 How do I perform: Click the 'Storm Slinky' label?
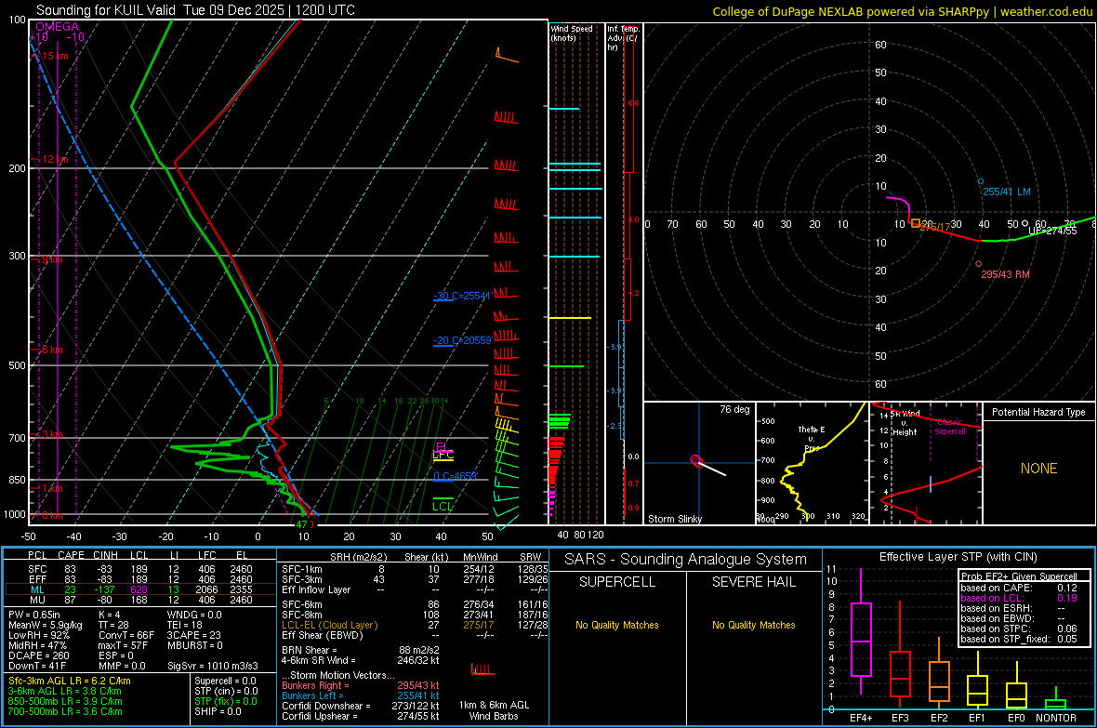(x=674, y=519)
